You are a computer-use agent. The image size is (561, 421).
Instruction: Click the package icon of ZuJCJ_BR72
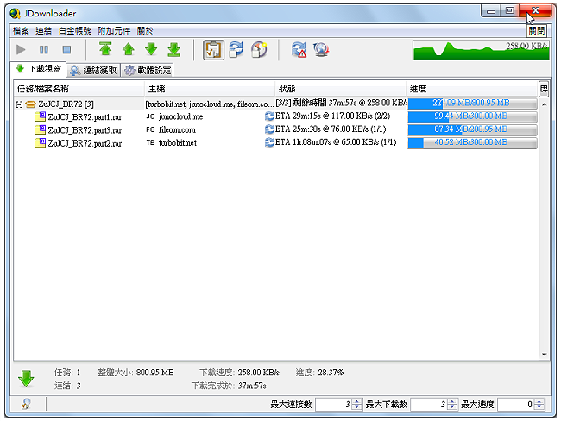[31, 104]
